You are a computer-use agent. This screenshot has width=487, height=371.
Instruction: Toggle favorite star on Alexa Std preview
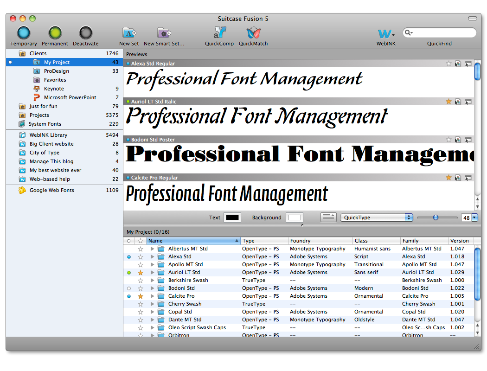click(449, 64)
